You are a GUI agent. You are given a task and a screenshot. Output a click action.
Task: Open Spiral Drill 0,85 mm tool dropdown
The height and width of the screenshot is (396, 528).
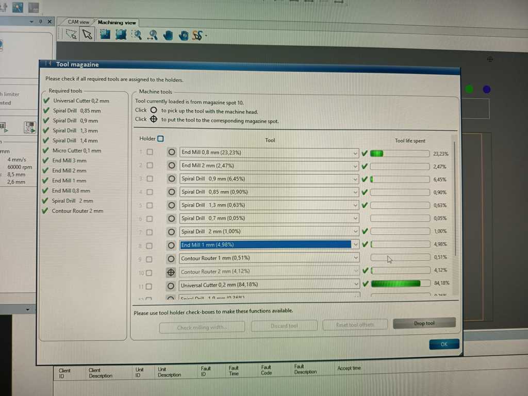point(355,192)
